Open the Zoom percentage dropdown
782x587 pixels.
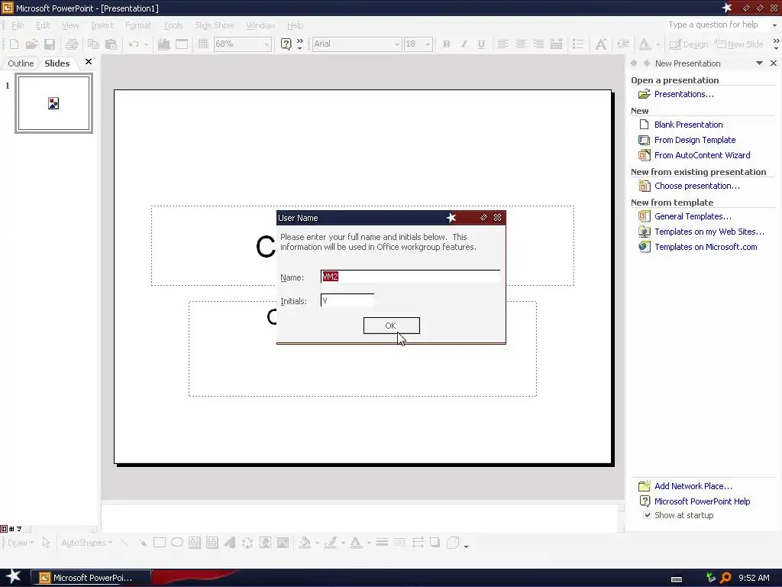[267, 44]
